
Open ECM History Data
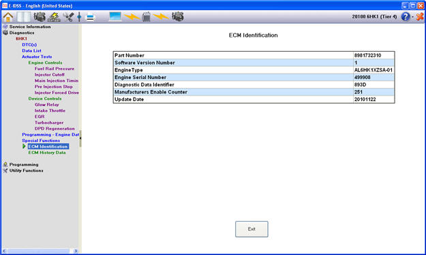47,153
